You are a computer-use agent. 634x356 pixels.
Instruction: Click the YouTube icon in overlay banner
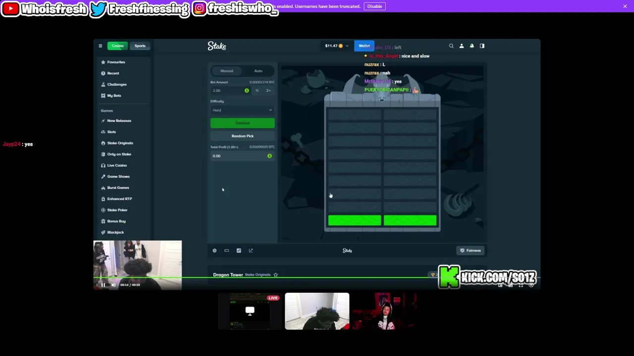click(10, 8)
